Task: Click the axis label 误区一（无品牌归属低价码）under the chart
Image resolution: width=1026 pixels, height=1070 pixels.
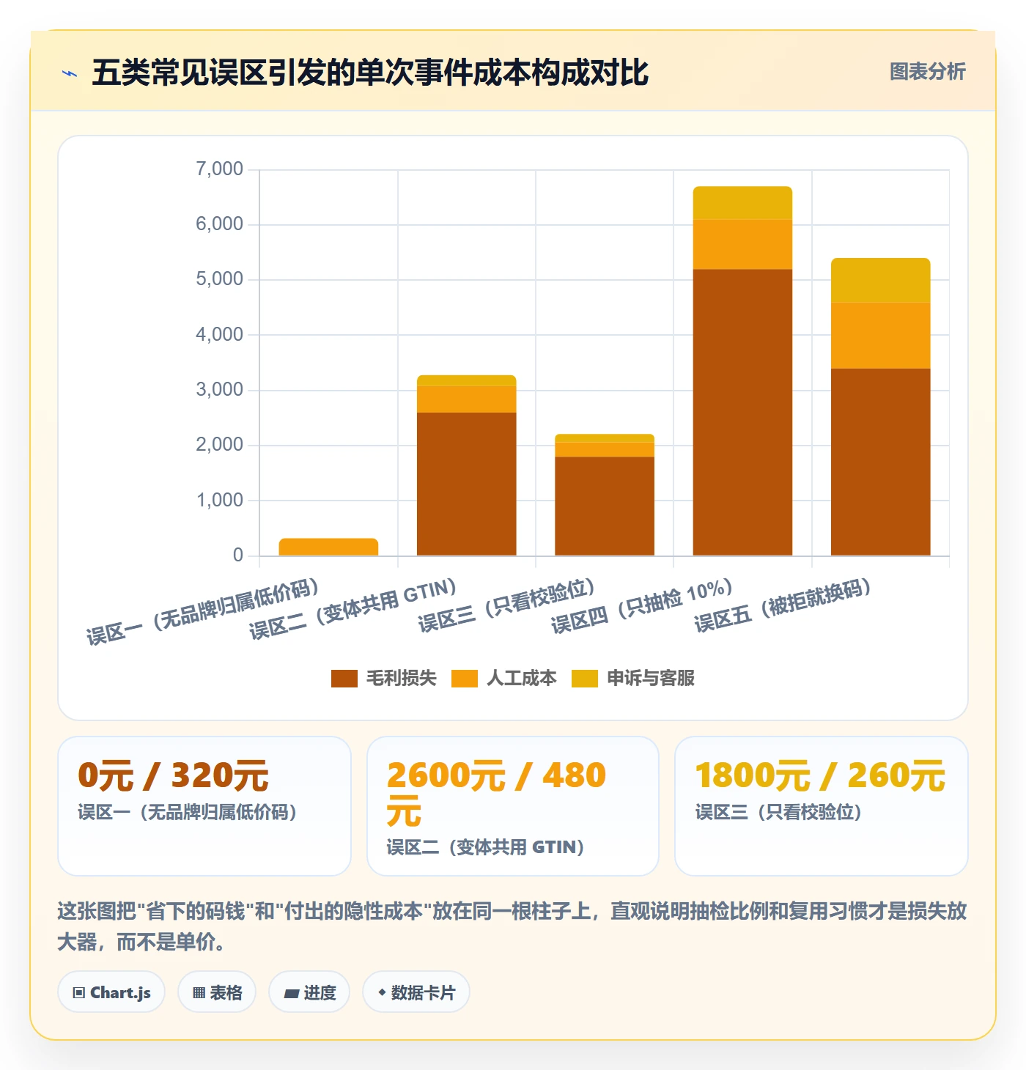Action: pyautogui.click(x=203, y=611)
